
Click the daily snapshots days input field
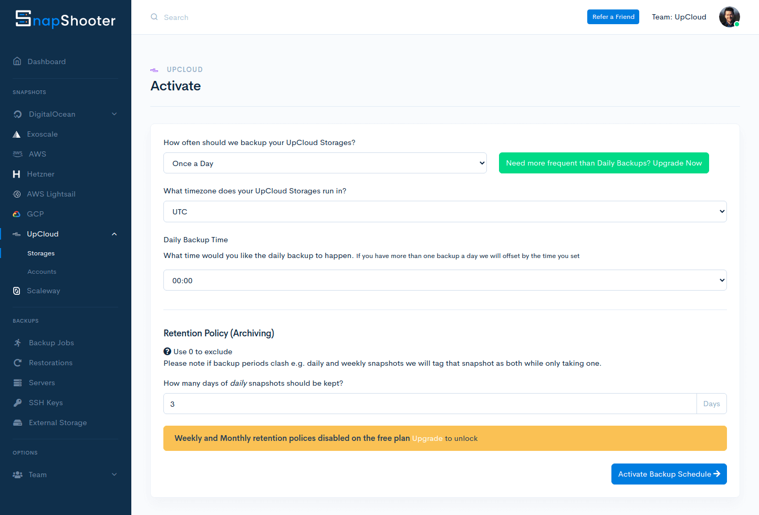[429, 404]
